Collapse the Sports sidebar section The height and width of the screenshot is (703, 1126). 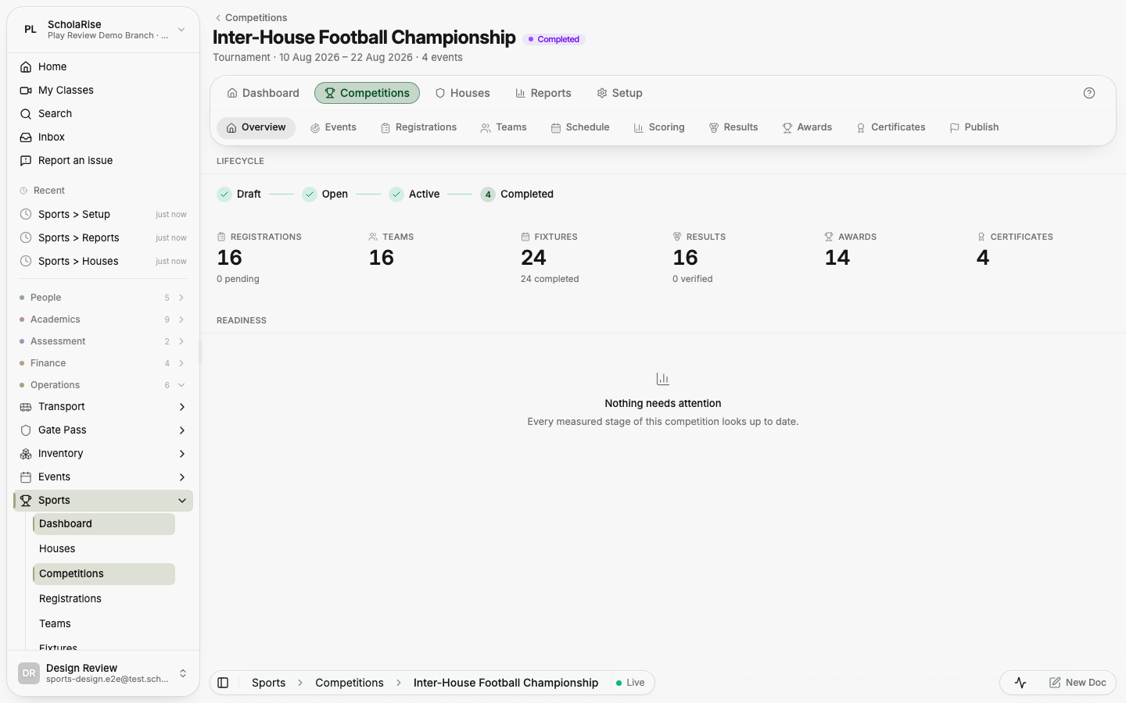pos(182,501)
